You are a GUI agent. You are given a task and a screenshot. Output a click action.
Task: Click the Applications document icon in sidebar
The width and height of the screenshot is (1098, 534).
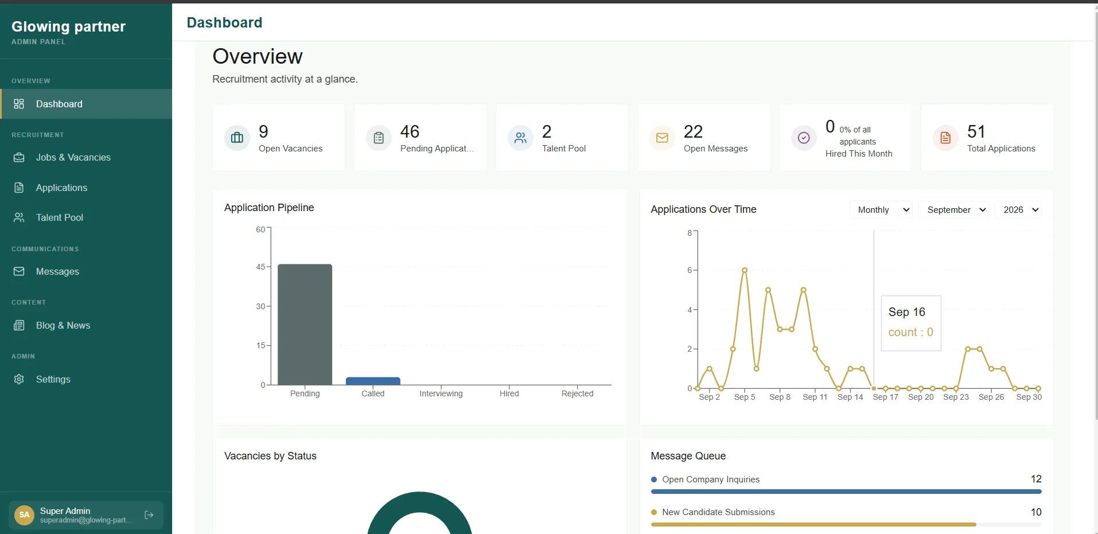click(x=19, y=188)
